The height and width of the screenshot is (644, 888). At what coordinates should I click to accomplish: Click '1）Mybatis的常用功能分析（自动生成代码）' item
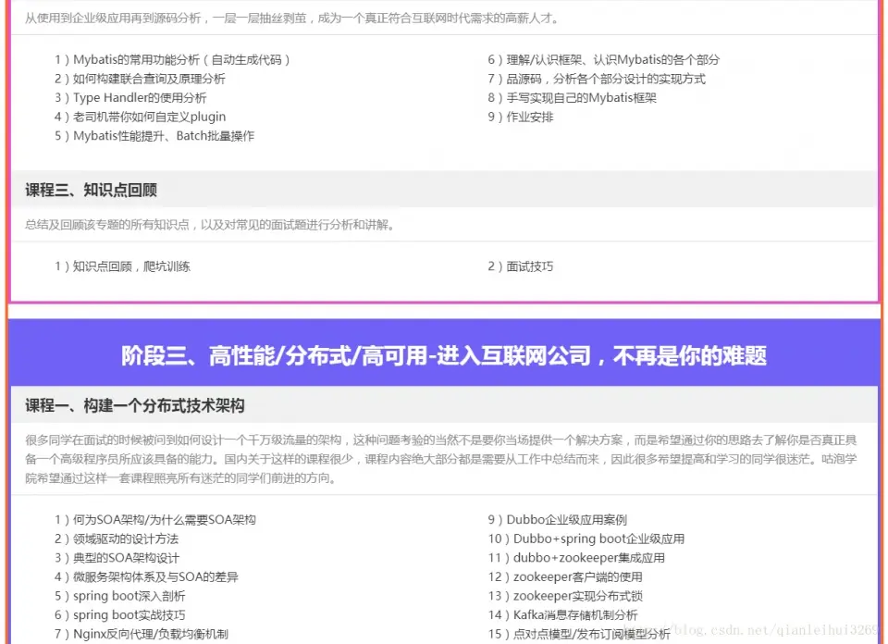click(x=172, y=59)
